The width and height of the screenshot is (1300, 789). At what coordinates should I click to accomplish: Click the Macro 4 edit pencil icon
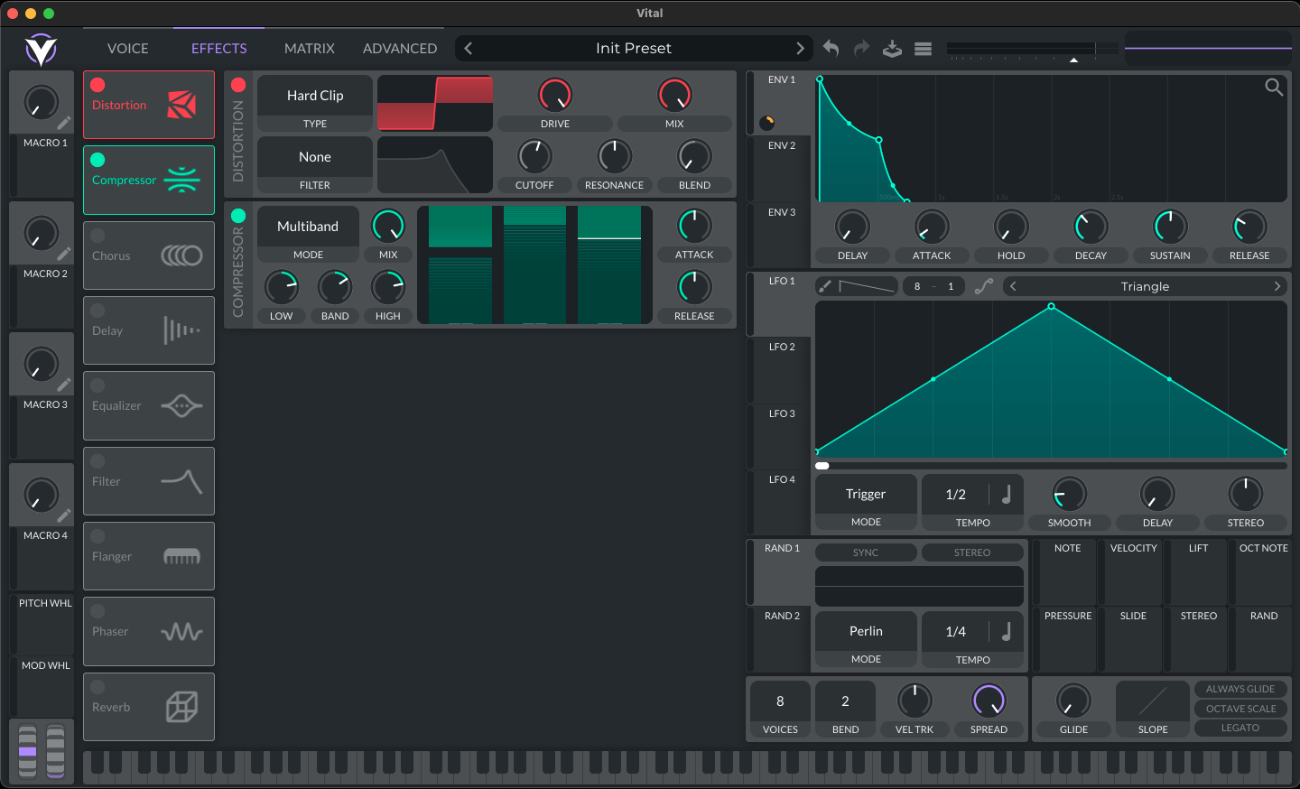pos(64,515)
